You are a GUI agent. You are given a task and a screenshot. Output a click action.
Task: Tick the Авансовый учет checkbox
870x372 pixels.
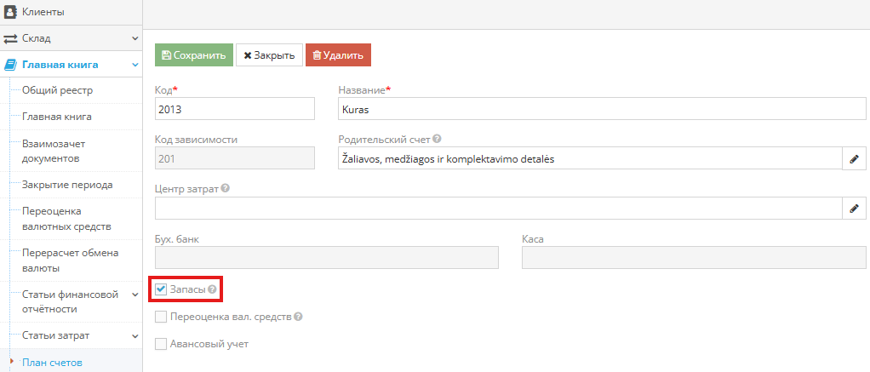pos(161,344)
